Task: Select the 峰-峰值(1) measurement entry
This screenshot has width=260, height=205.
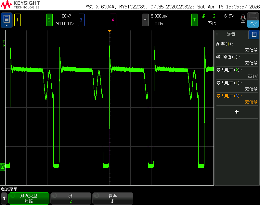Action: pyautogui.click(x=237, y=60)
